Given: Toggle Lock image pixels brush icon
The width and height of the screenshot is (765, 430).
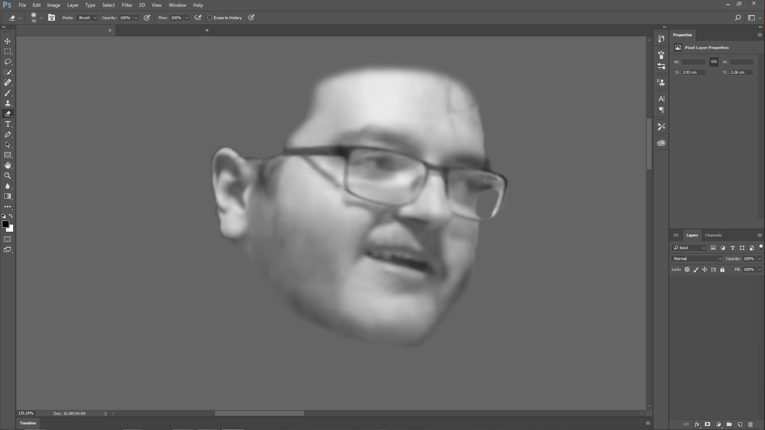Looking at the screenshot, I should click(x=696, y=270).
